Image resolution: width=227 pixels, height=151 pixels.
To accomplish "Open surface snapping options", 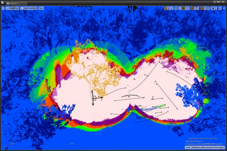I will (x=180, y=8).
